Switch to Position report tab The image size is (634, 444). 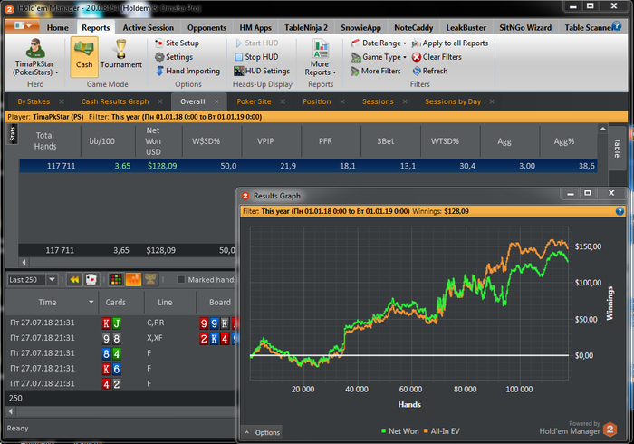[317, 101]
